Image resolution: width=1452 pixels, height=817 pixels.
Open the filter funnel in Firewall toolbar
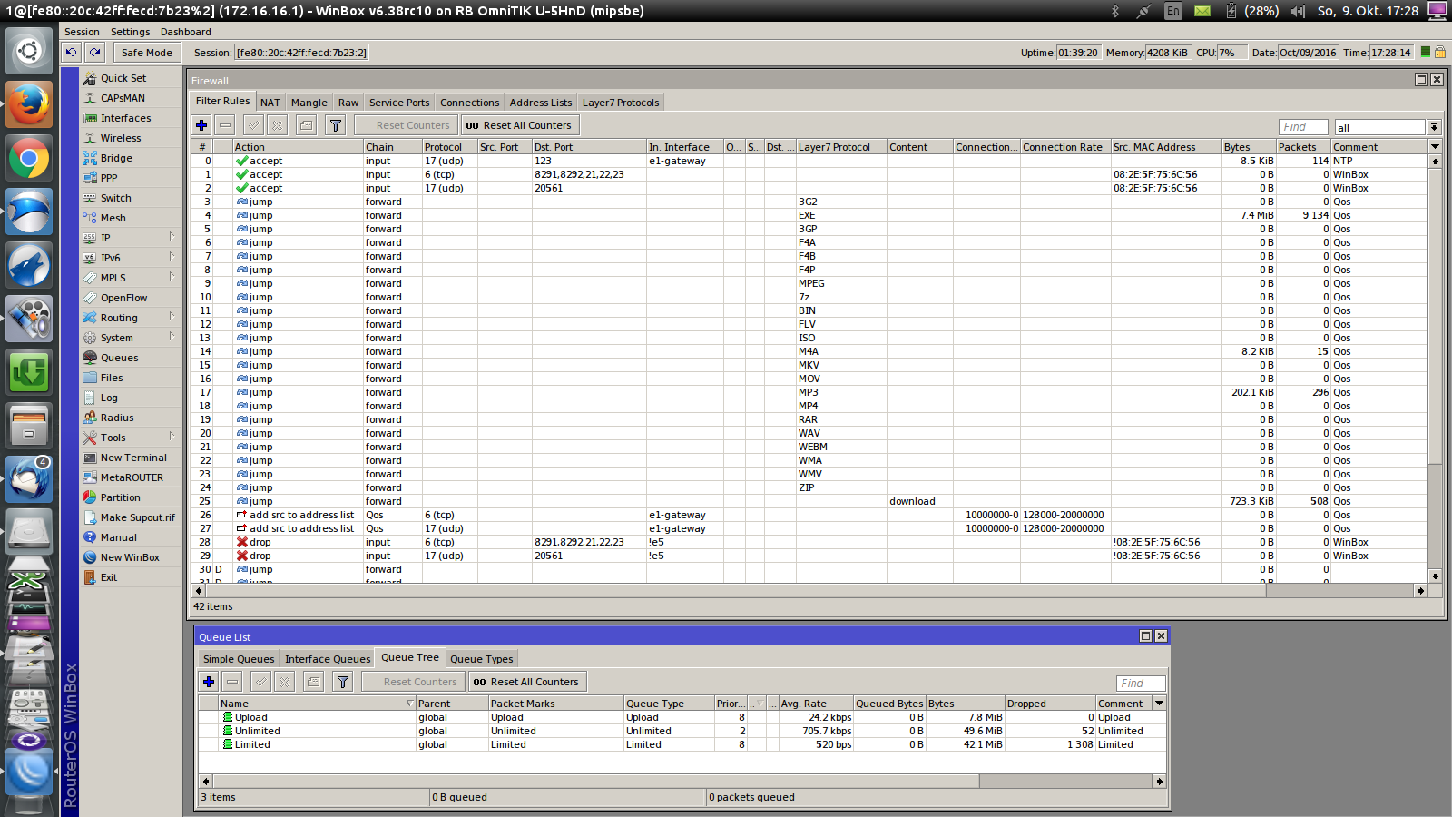point(336,125)
